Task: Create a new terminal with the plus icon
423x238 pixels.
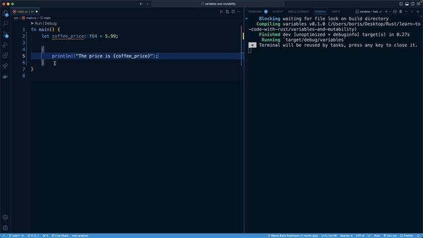Action: (386, 12)
